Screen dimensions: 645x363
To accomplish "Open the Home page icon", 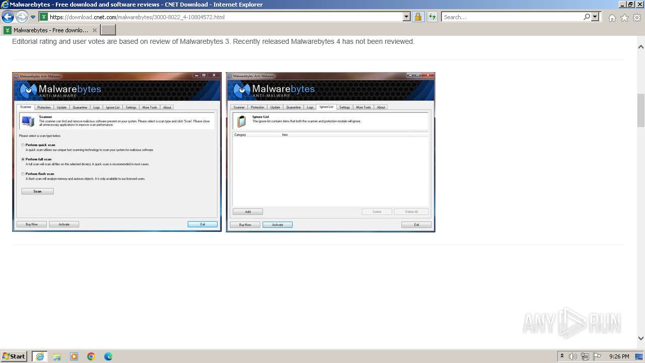I will click(612, 18).
